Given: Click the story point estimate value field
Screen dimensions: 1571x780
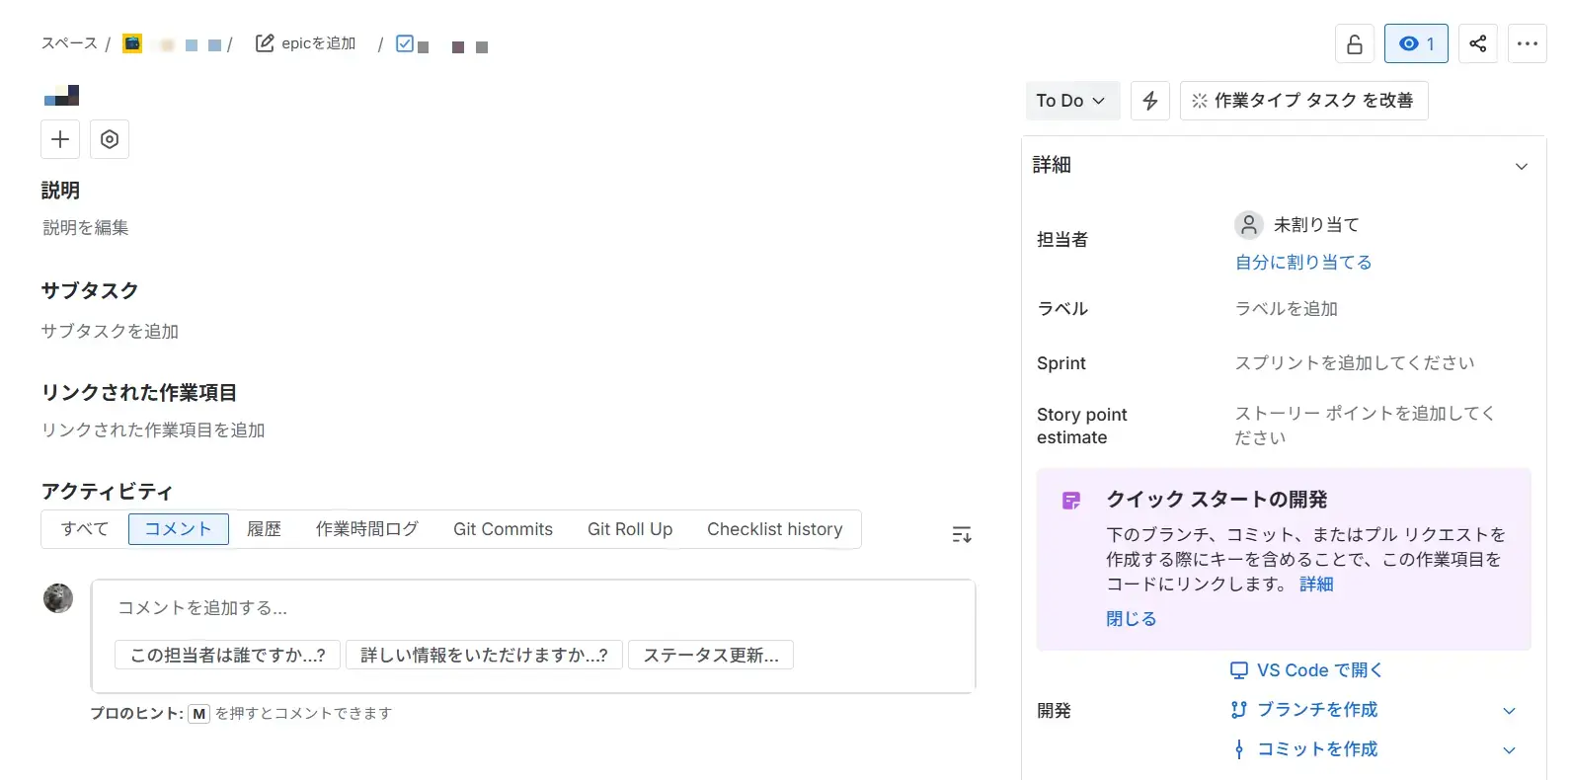Looking at the screenshot, I should coord(1365,426).
